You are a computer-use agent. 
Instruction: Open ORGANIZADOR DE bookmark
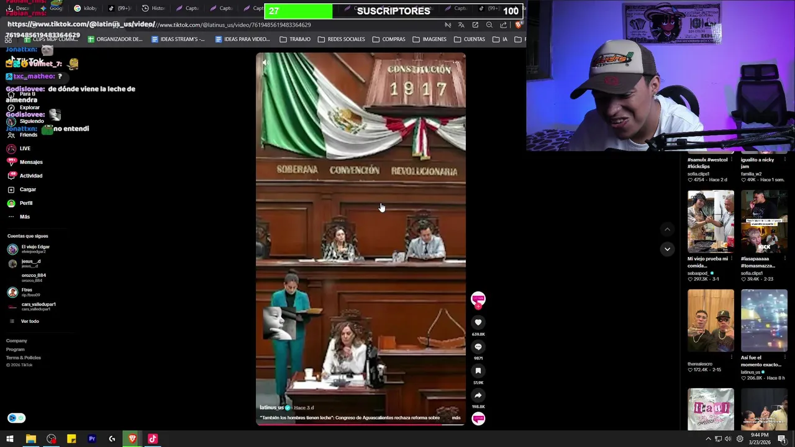115,39
